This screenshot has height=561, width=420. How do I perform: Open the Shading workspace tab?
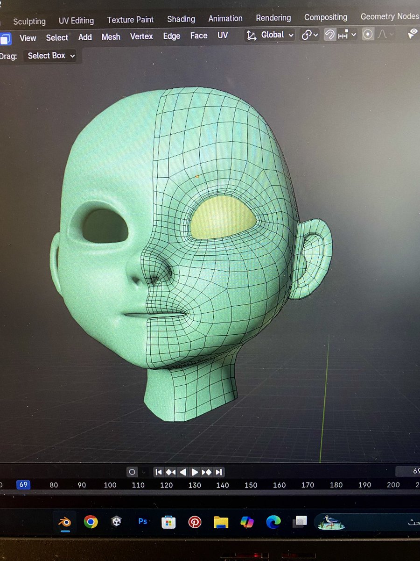coord(181,19)
